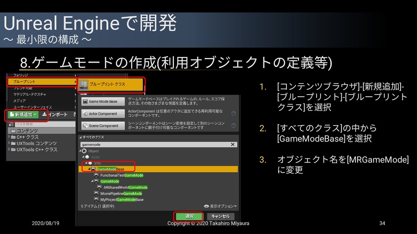Expand the C++ クラス folder arrow
The width and height of the screenshot is (417, 234).
pos(9,137)
